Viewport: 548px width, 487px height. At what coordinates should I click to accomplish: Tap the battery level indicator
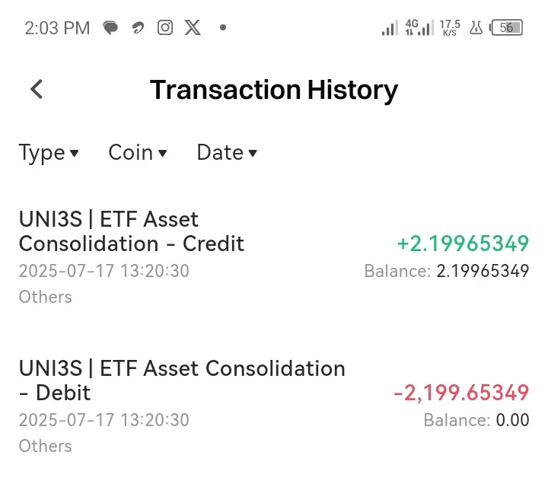click(508, 28)
